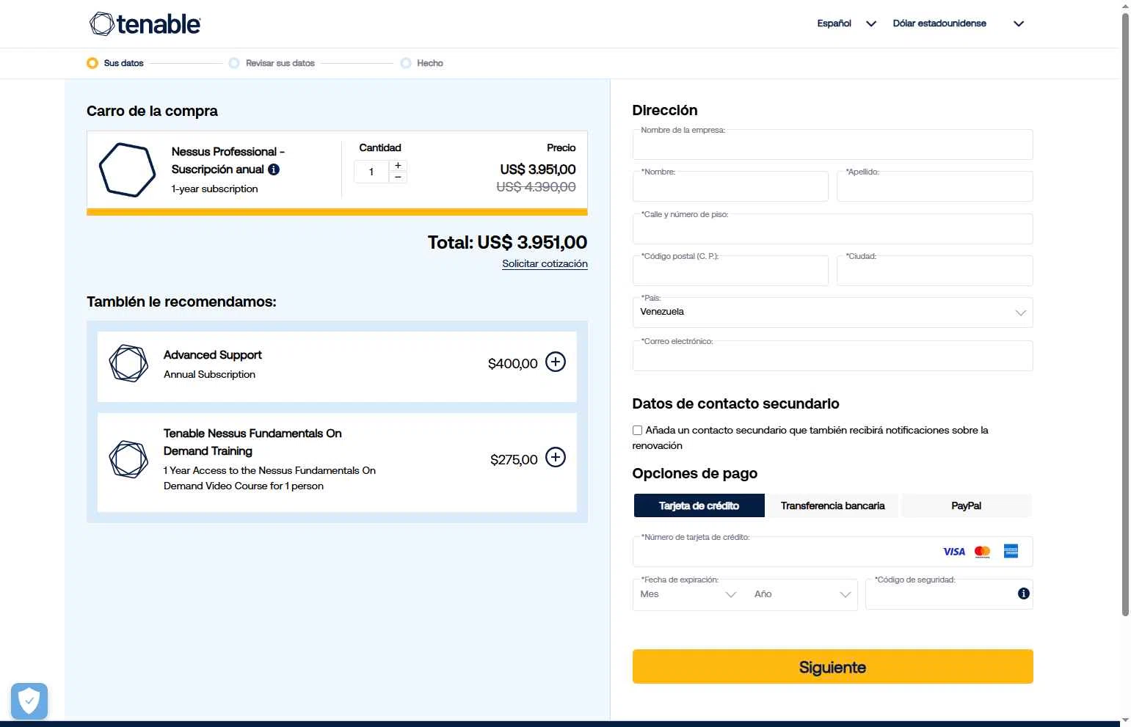Click Advanced Support product icon

(128, 363)
